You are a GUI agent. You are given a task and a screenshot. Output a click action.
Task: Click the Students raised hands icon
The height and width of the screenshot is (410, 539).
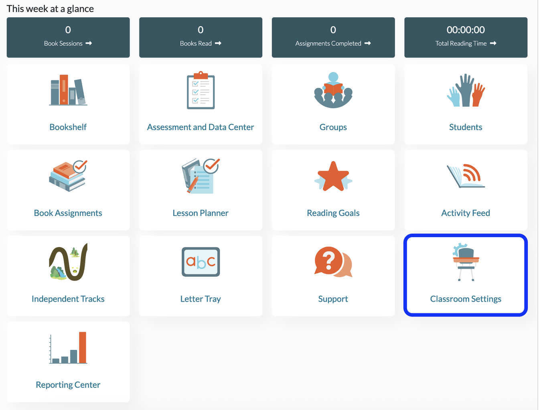tap(466, 90)
